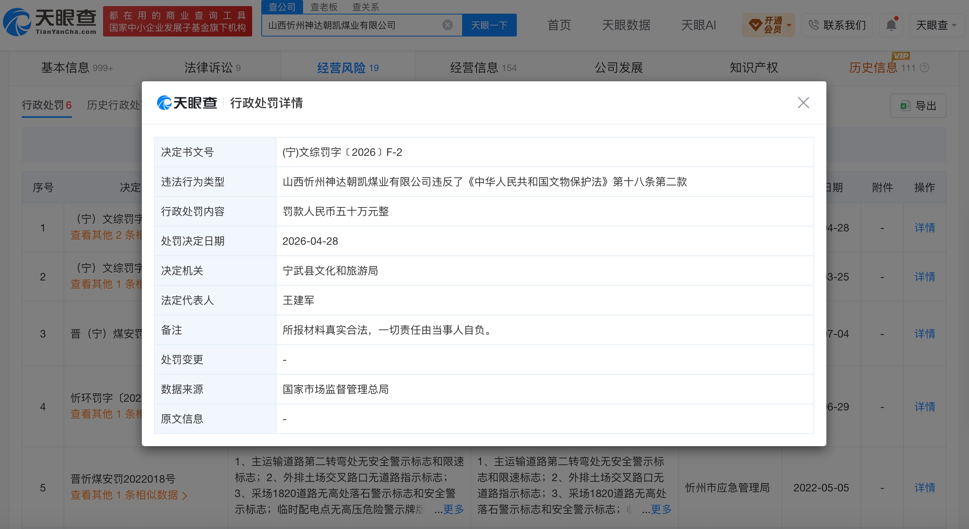The height and width of the screenshot is (529, 969).
Task: Open the 经营信息 tab
Action: [x=483, y=68]
